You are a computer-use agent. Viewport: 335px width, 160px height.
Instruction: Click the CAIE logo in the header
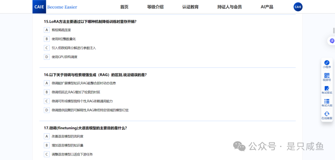39,7
